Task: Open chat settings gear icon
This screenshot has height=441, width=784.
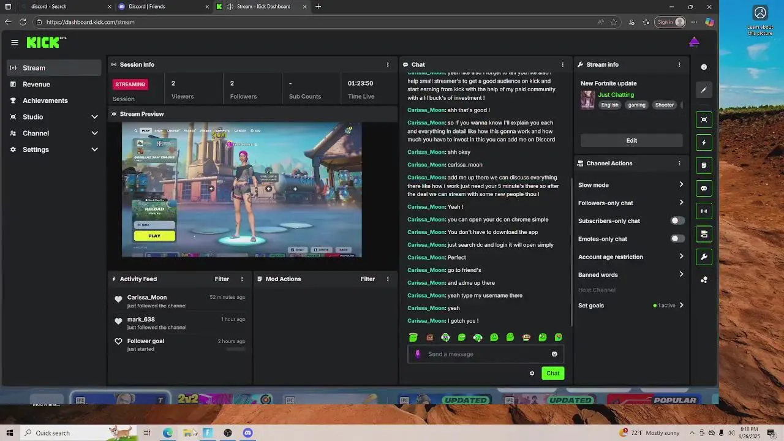Action: pyautogui.click(x=532, y=373)
